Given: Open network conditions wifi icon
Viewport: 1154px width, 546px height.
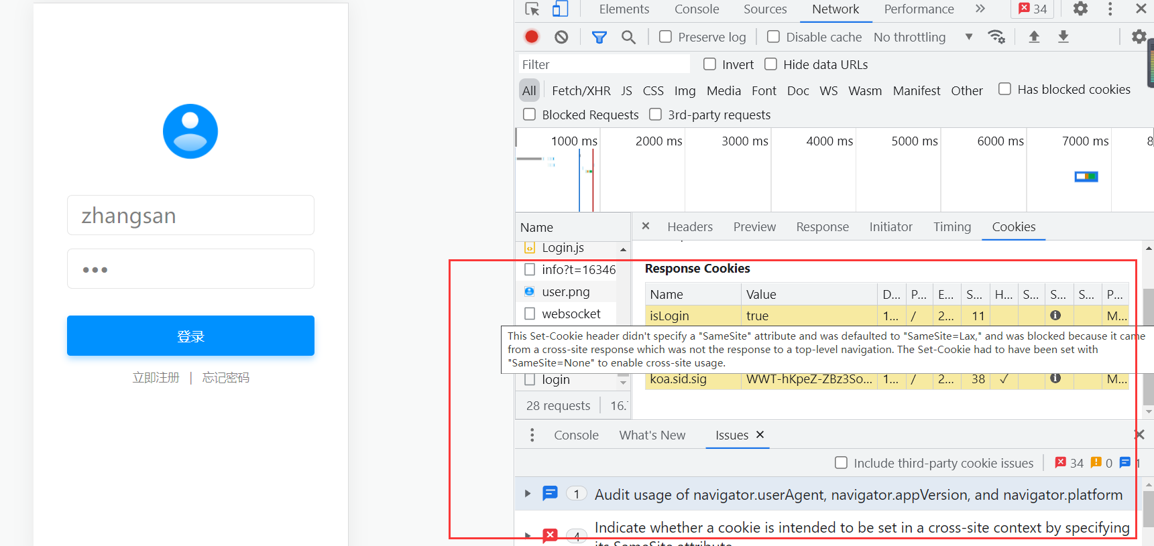Looking at the screenshot, I should 996,37.
